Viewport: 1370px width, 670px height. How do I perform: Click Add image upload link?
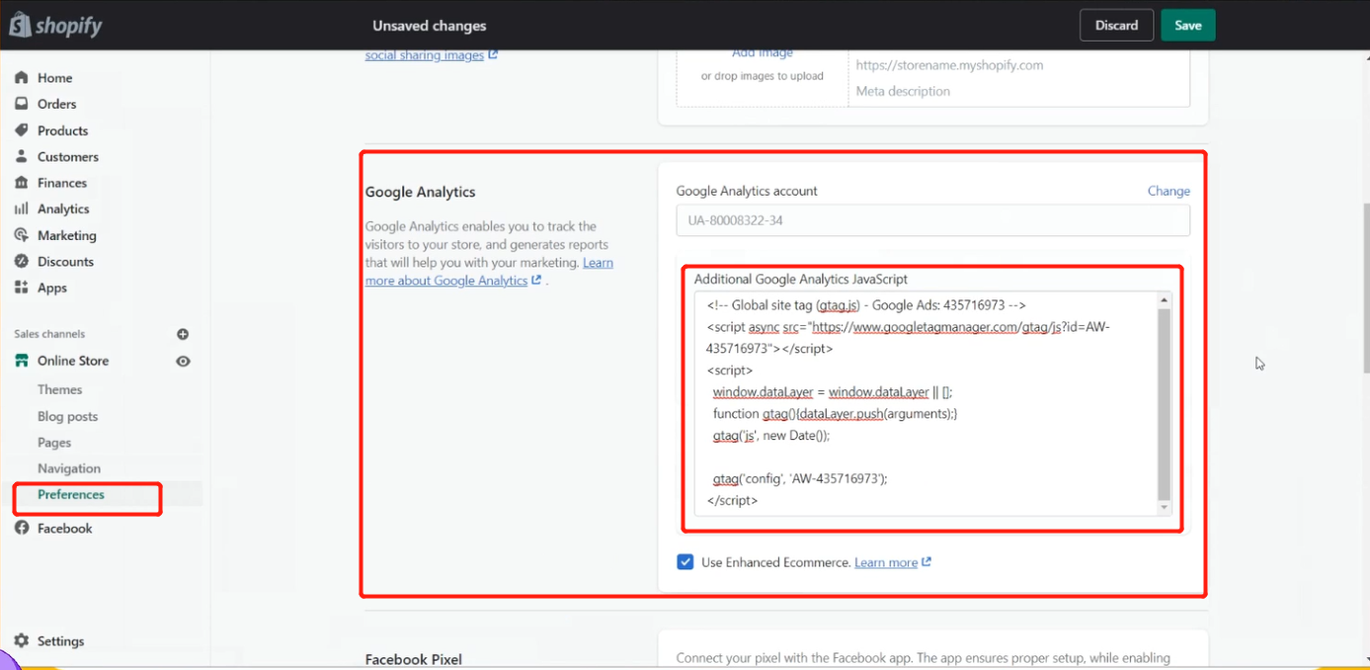pyautogui.click(x=762, y=52)
